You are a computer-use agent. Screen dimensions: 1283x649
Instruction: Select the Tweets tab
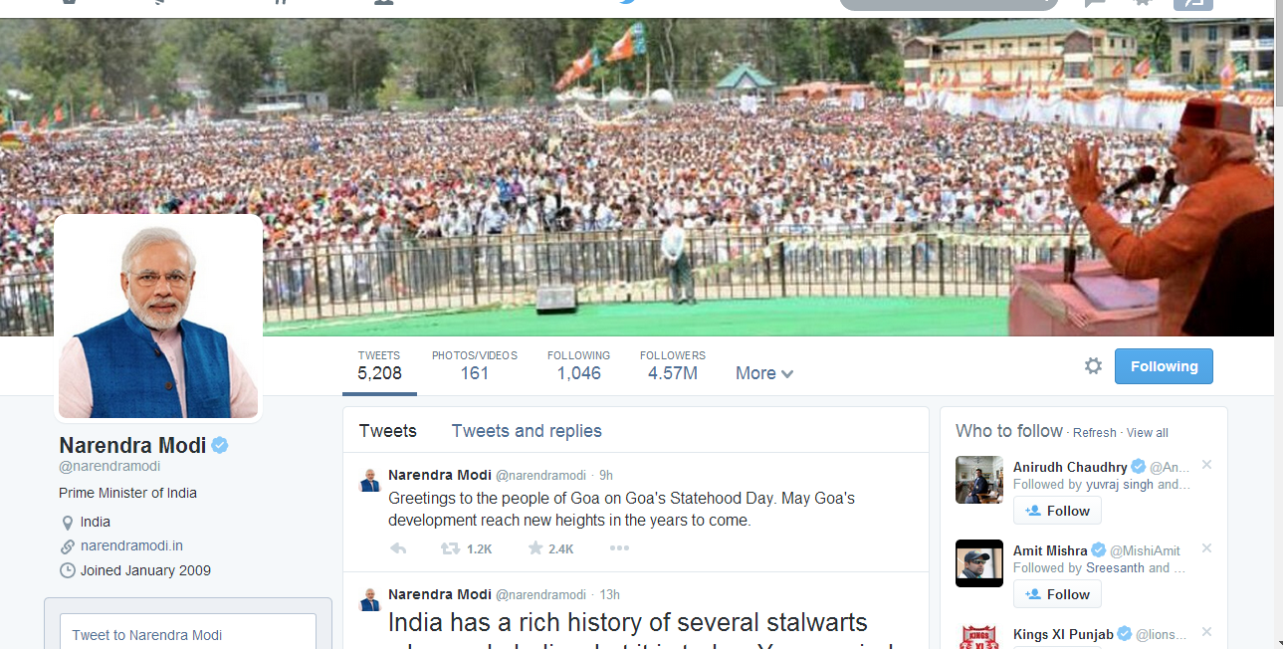pyautogui.click(x=388, y=431)
